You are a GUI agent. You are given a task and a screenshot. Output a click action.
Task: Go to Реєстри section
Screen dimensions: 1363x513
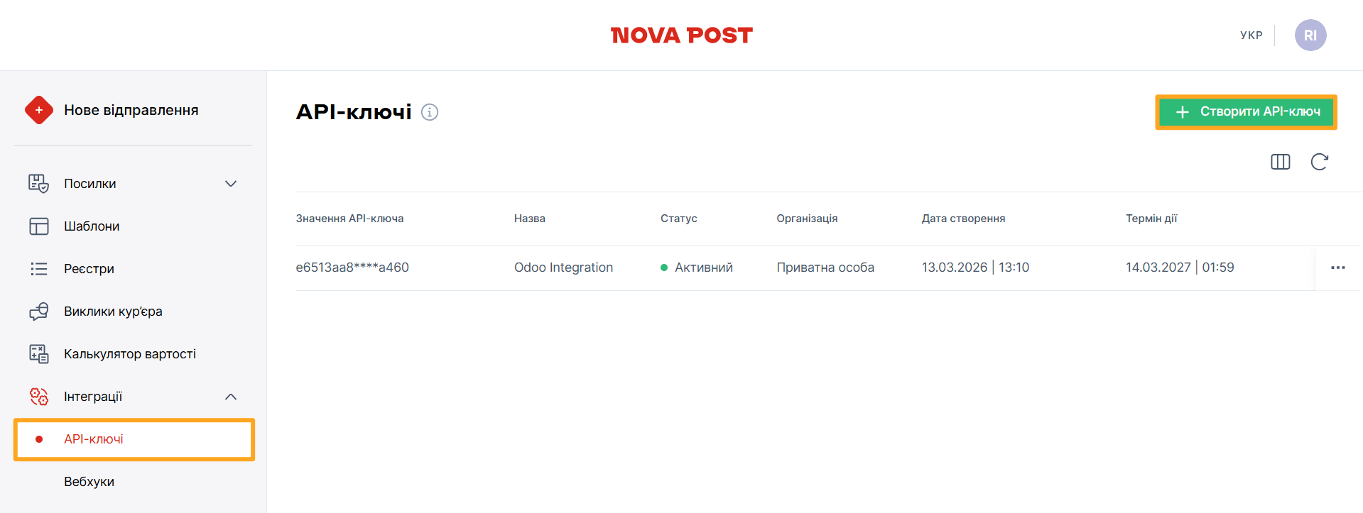click(x=89, y=269)
